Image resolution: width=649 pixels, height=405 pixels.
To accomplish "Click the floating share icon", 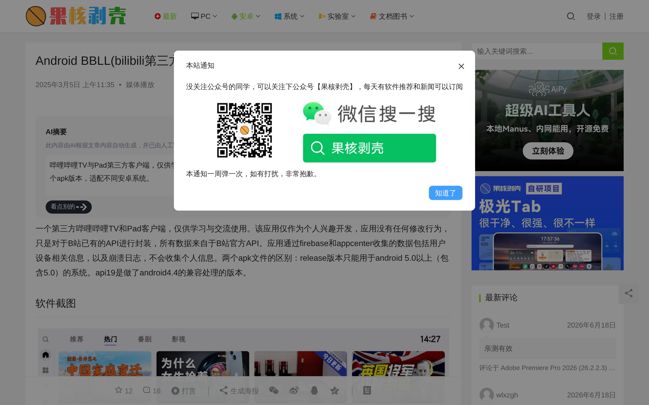I will [x=629, y=293].
